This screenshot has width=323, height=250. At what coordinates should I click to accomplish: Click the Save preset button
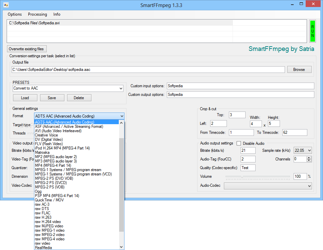click(52, 98)
